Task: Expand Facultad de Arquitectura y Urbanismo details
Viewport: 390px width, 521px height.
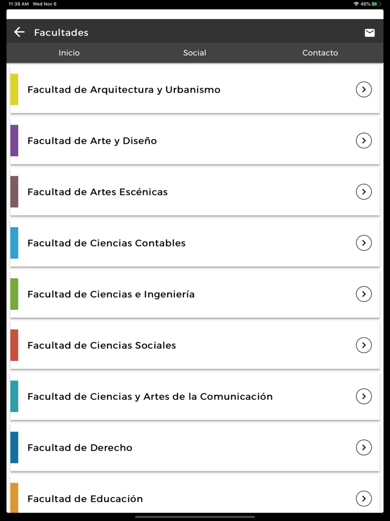Action: tap(364, 89)
